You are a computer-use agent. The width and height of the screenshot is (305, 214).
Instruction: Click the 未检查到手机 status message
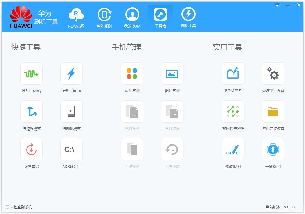[x=20, y=207]
